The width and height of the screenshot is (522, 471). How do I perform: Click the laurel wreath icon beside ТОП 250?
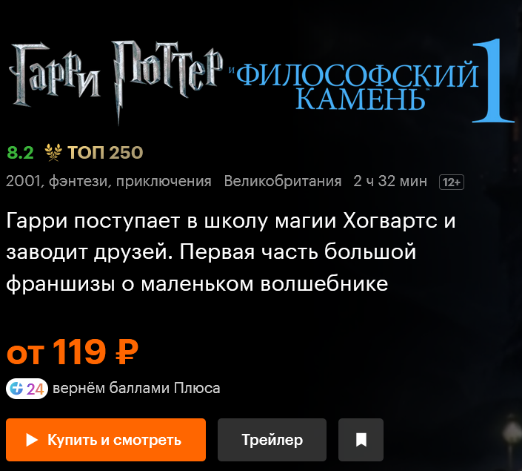[53, 153]
